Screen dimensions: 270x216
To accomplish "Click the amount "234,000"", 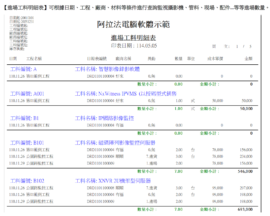I will (246, 156).
